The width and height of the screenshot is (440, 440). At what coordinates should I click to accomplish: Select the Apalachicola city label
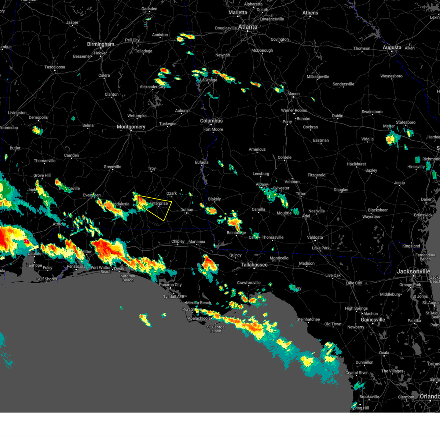click(x=199, y=318)
